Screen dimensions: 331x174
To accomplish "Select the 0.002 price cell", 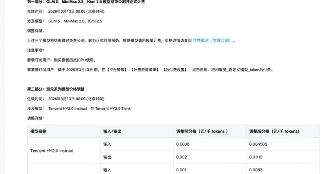I will coord(210,157).
